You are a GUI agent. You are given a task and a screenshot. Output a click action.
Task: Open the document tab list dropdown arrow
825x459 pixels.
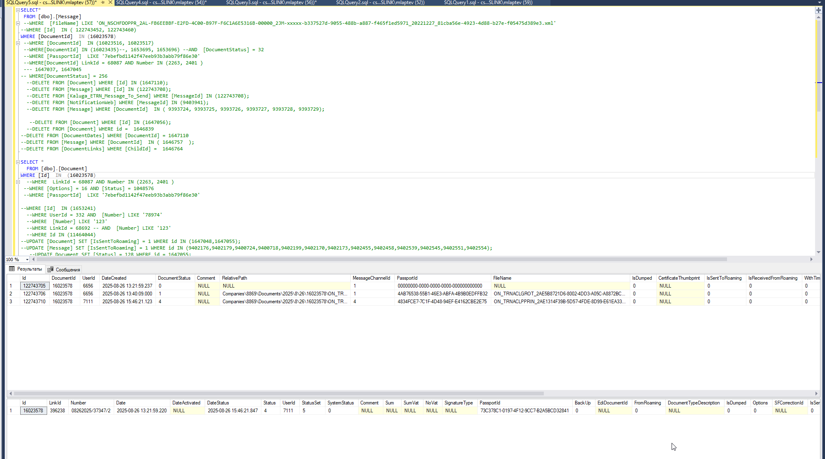(x=819, y=2)
